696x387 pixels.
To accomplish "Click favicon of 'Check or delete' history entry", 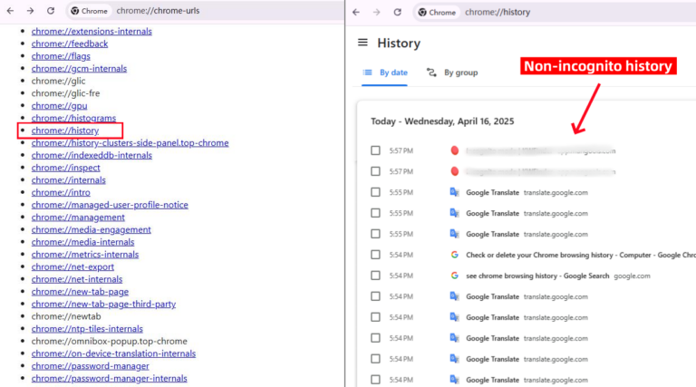I will tap(455, 255).
